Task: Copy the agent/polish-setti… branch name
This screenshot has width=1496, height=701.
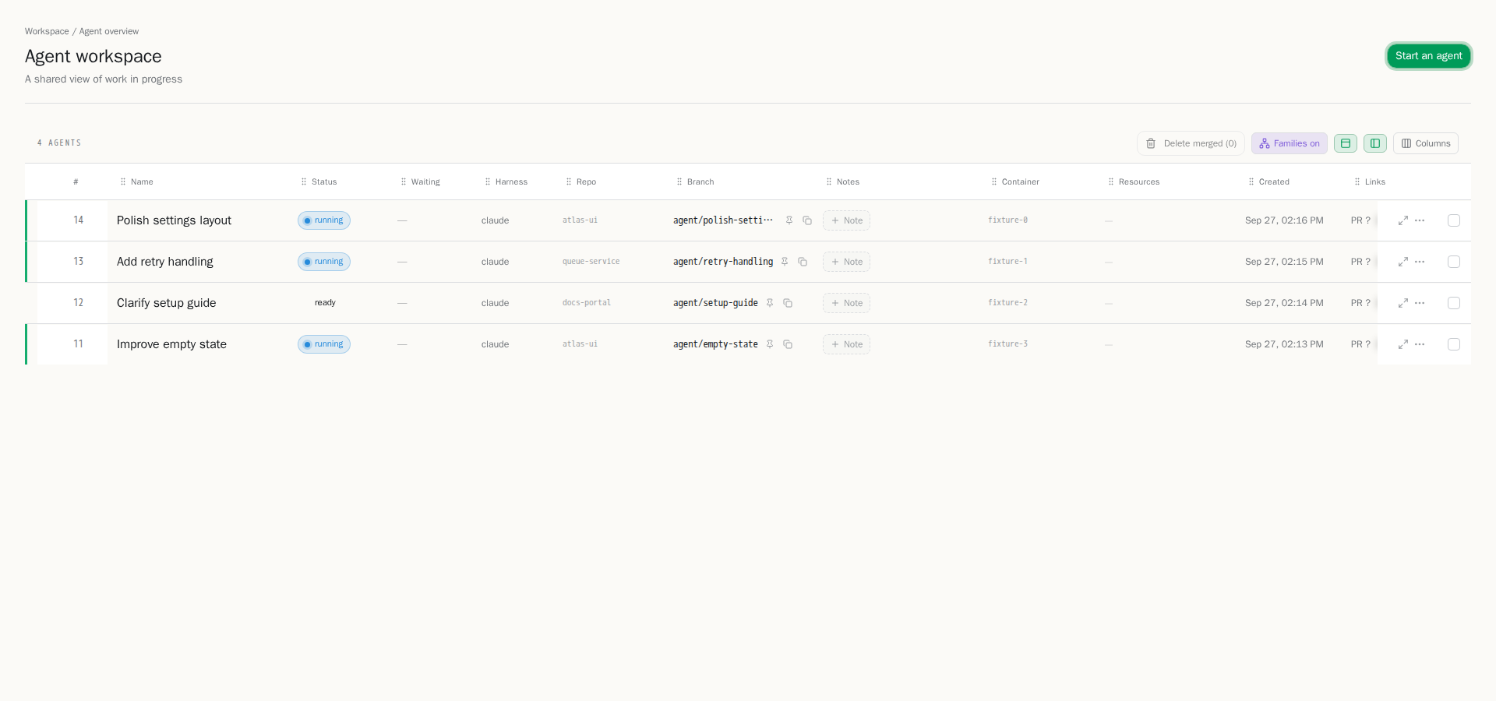Action: click(x=807, y=220)
